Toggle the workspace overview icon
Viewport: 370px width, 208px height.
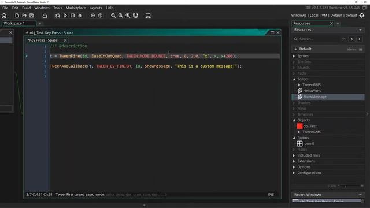(135, 16)
